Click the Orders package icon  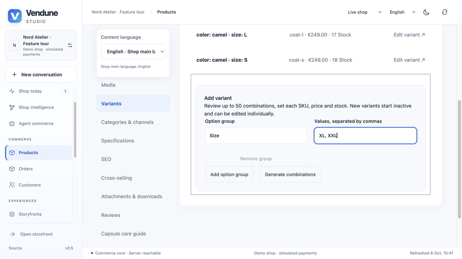pyautogui.click(x=12, y=169)
